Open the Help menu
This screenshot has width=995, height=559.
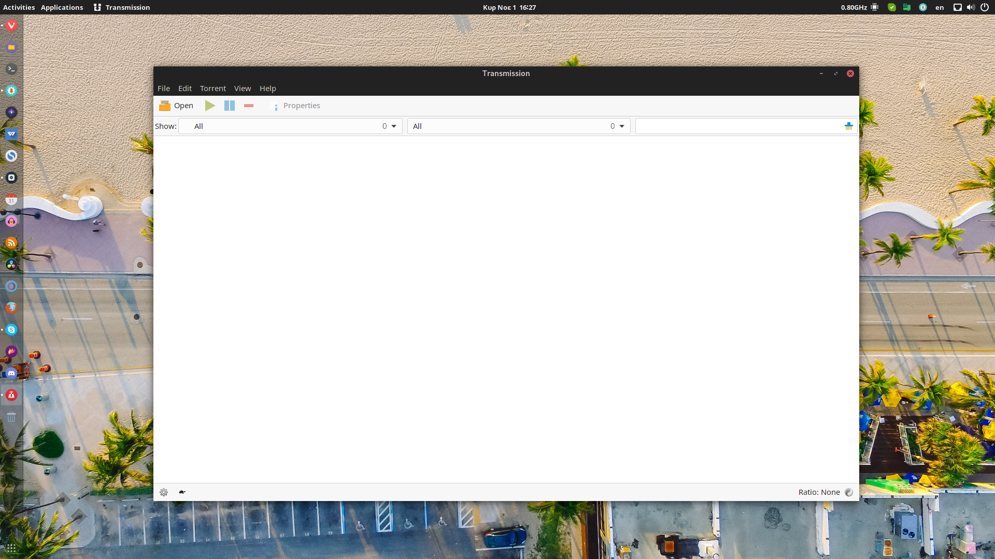point(267,88)
